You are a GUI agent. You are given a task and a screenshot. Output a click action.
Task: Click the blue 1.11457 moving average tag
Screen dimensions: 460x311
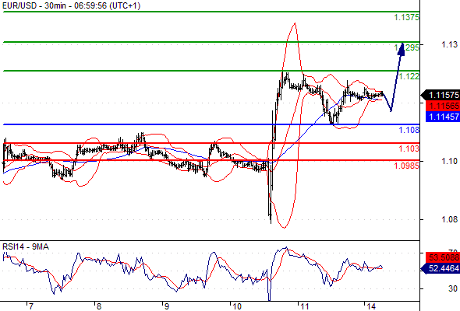tap(443, 117)
